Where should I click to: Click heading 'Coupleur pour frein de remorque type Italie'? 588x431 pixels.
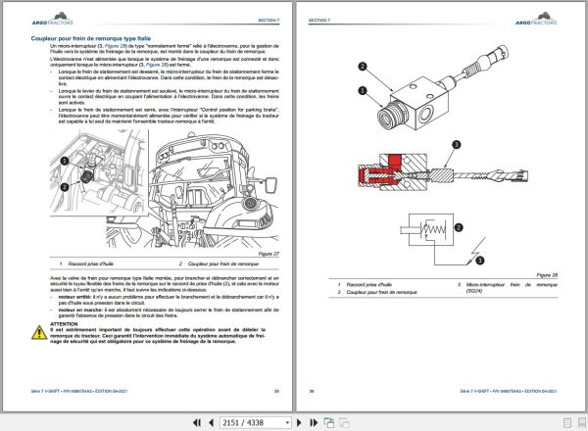(91, 38)
